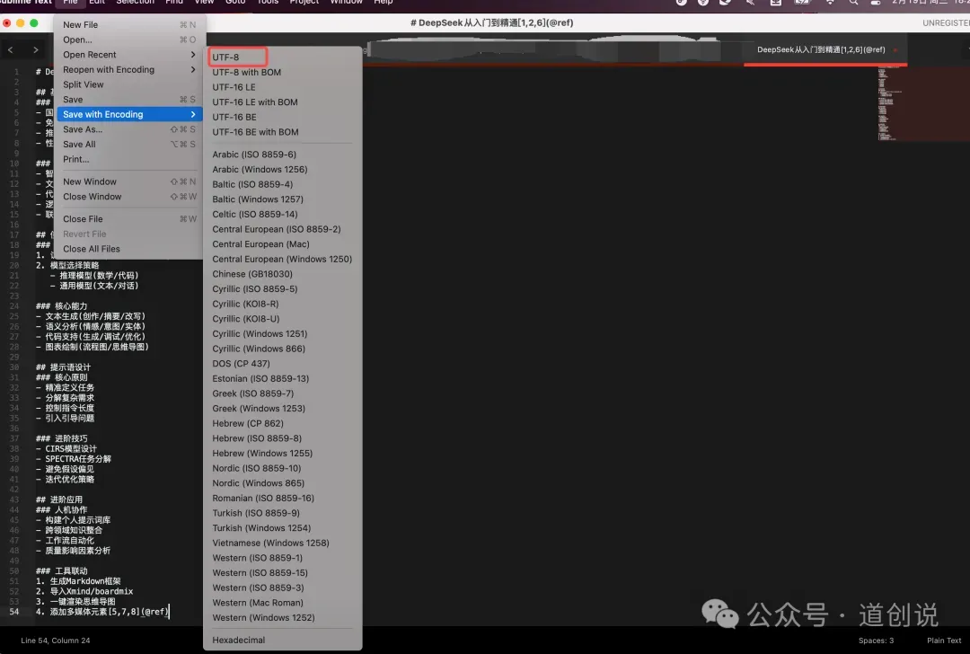The height and width of the screenshot is (654, 970).
Task: Choose Close All Files menu entry
Action: (129, 249)
